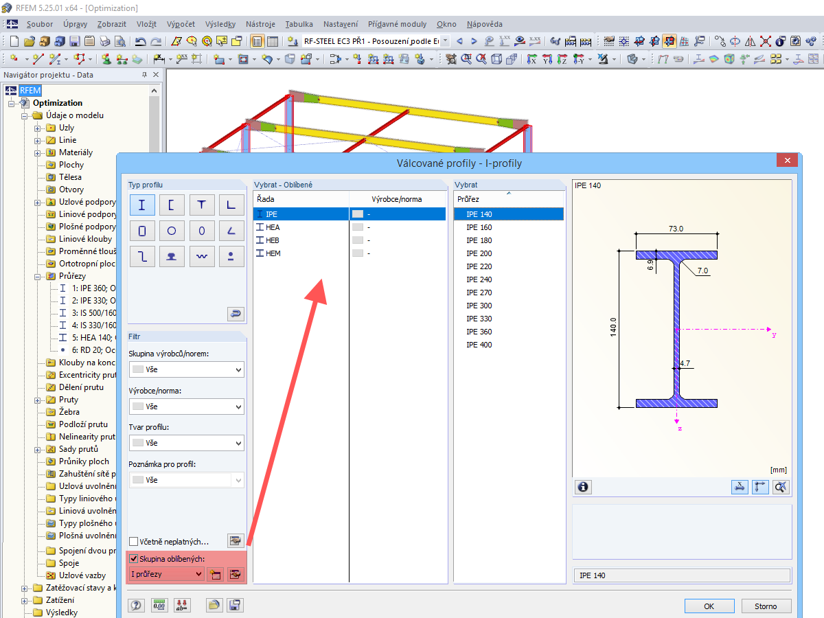The width and height of the screenshot is (824, 618).
Task: Click the axis display icon below section preview
Action: pyautogui.click(x=760, y=487)
